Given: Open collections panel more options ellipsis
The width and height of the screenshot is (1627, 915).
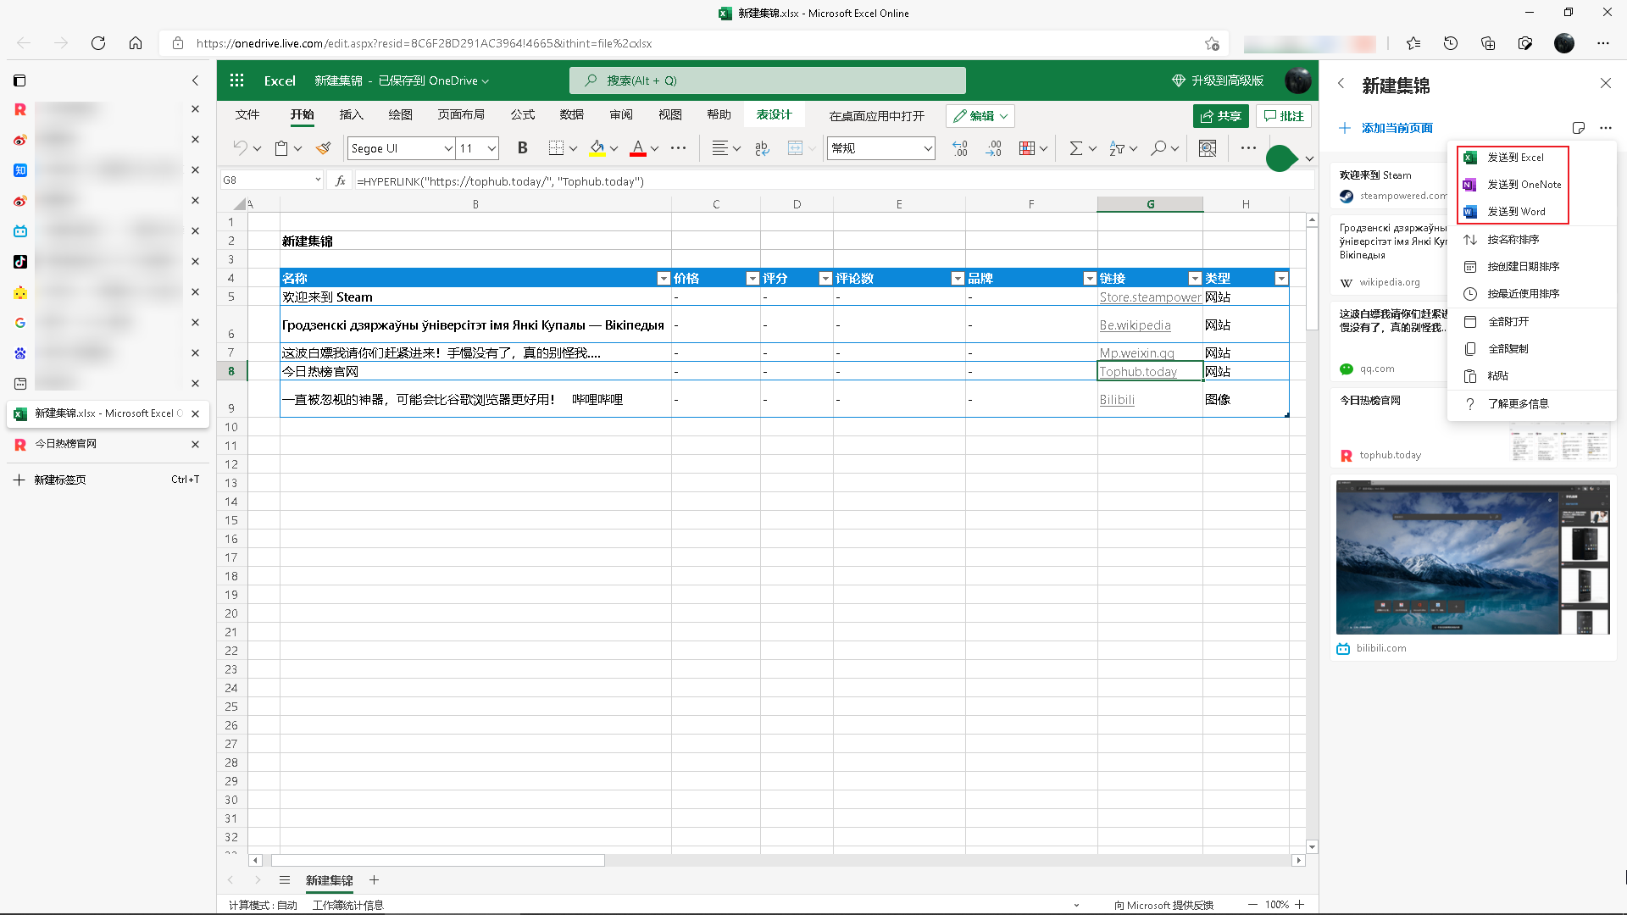Looking at the screenshot, I should pos(1606,128).
